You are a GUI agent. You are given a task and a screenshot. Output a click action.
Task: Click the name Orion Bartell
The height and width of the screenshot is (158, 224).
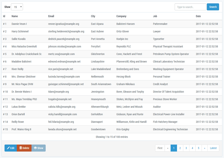coord(18,114)
